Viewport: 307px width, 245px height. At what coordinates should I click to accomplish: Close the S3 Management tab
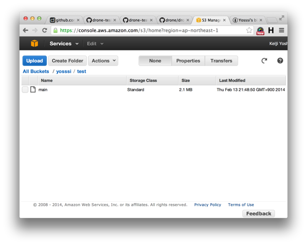224,20
